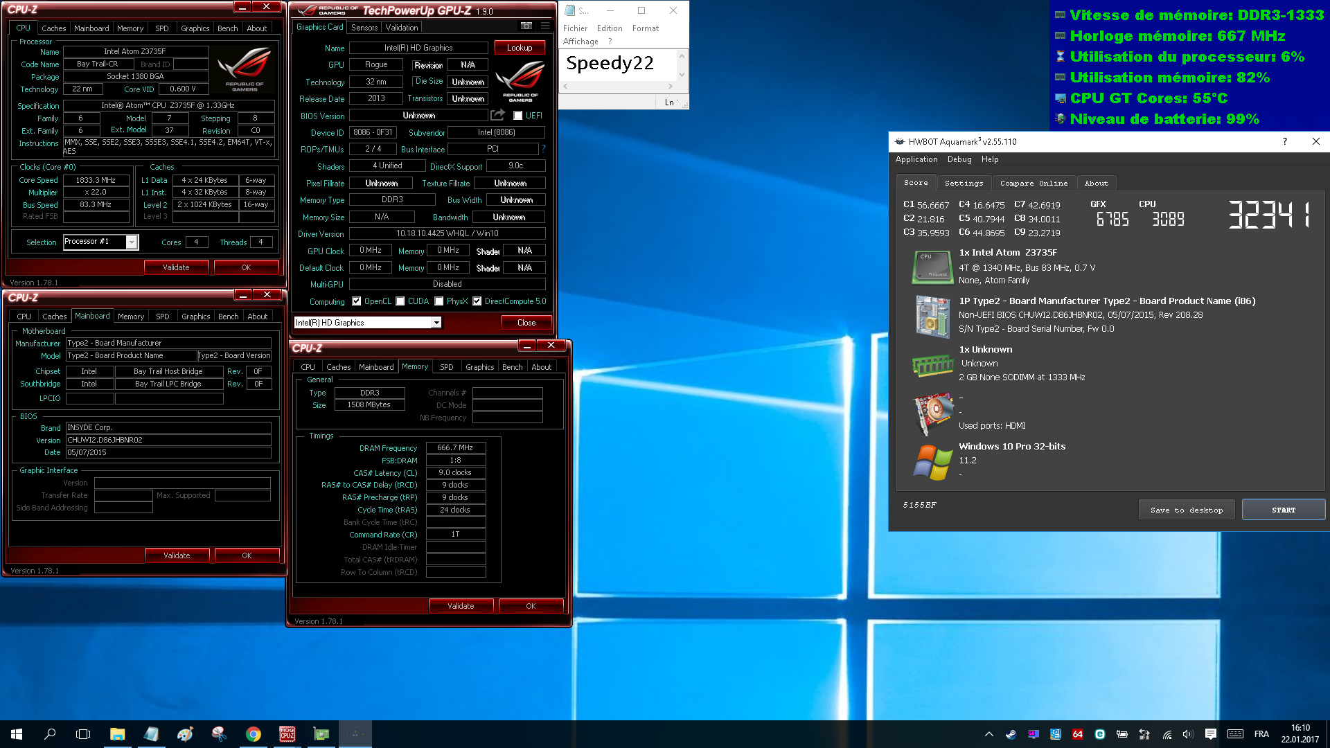Open About tab in Aquamark
Viewport: 1330px width, 748px height.
point(1096,184)
